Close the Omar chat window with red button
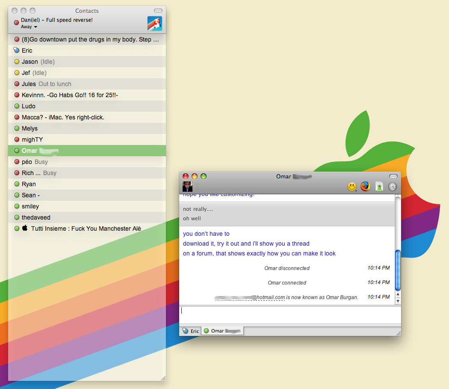This screenshot has width=449, height=389. pyautogui.click(x=186, y=176)
